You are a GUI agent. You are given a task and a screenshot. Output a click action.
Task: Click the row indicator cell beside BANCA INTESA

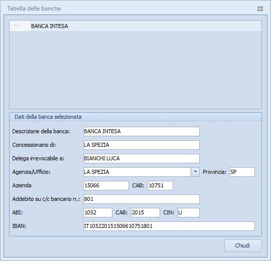coord(20,26)
